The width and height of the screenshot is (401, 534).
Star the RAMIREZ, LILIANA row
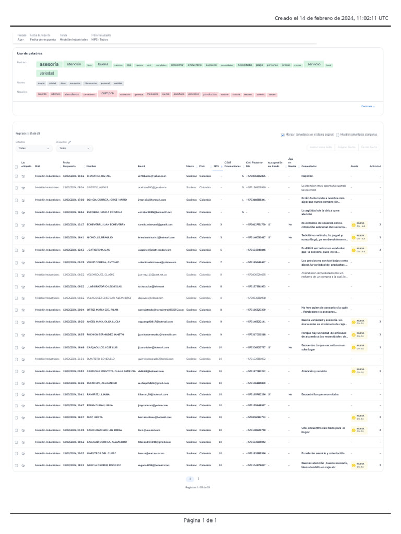(x=23, y=395)
